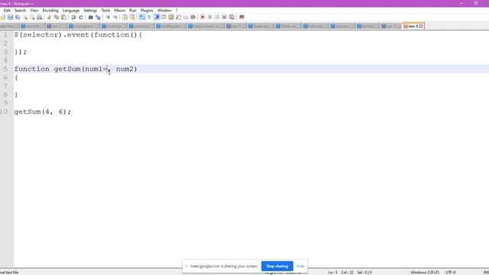Click the Stop sharing button

point(277,266)
